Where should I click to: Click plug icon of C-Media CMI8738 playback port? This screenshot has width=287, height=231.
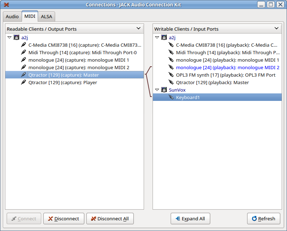(x=171, y=45)
